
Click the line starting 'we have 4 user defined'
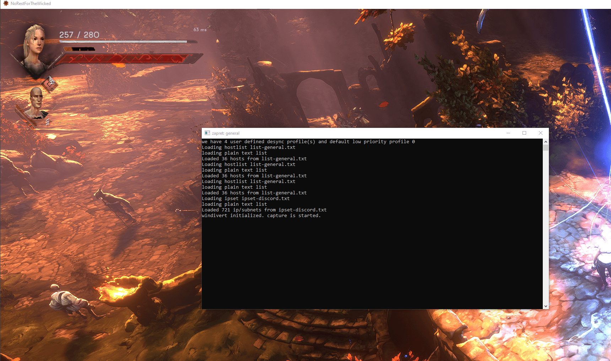[308, 142]
